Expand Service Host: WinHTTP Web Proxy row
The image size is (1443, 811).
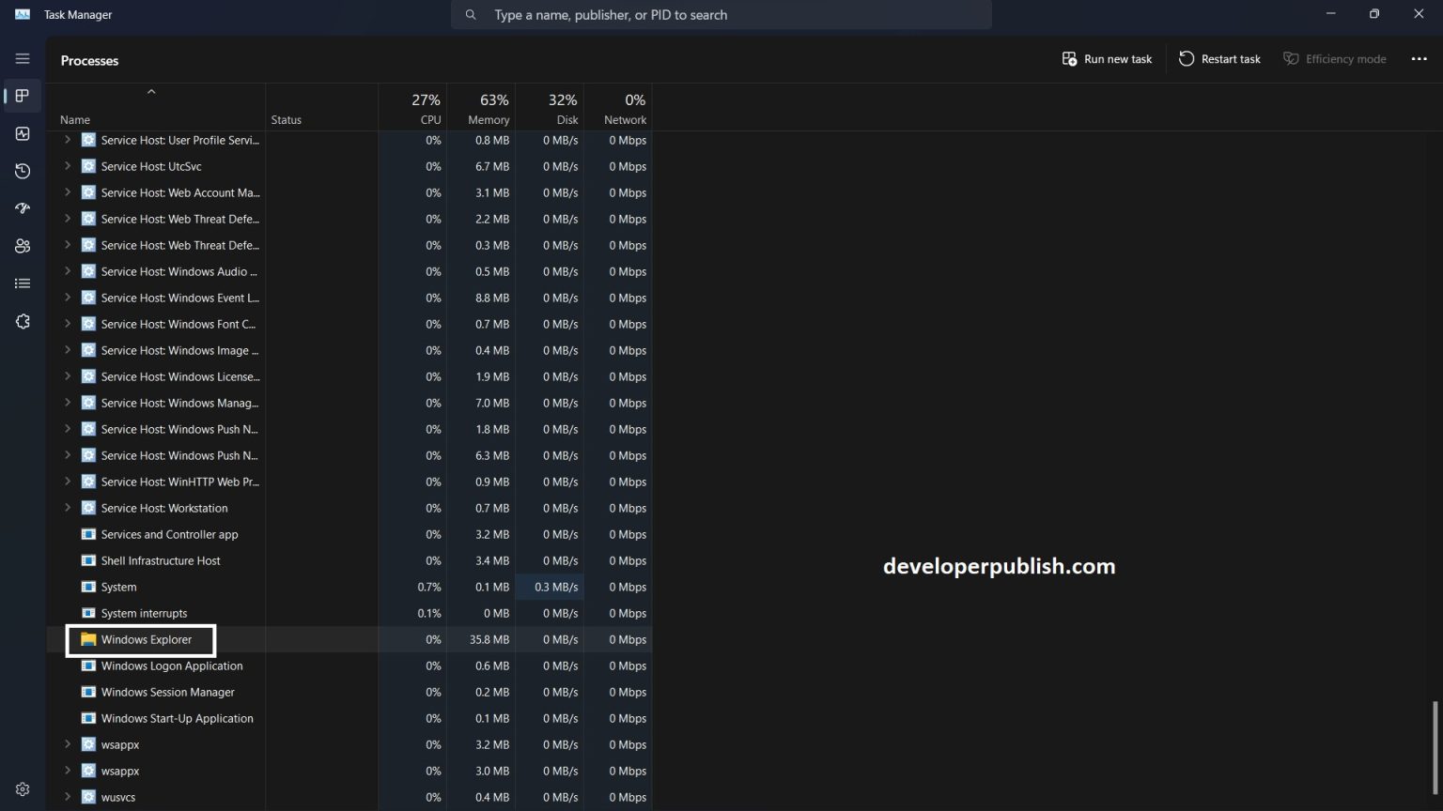(67, 482)
